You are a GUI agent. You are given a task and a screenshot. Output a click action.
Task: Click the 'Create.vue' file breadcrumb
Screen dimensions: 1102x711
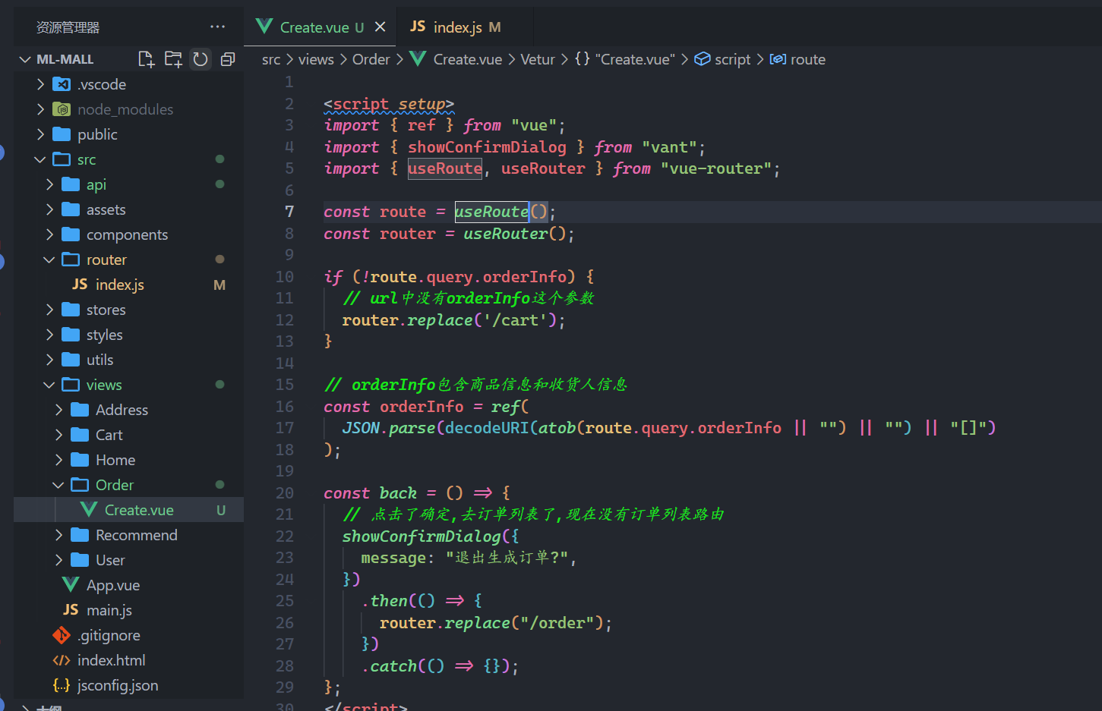[467, 59]
